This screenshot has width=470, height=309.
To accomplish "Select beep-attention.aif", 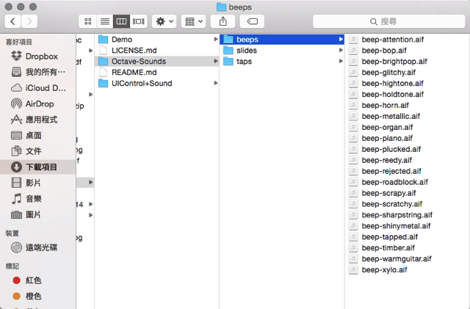I will pyautogui.click(x=408, y=39).
